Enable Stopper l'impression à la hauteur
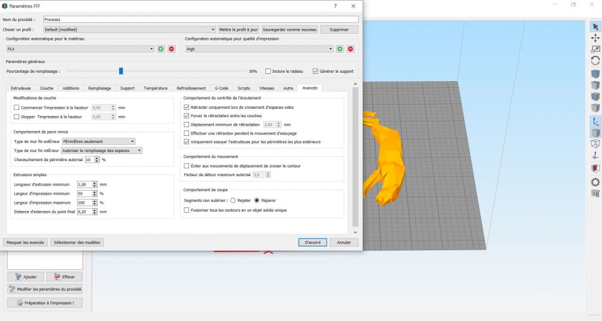 coord(16,117)
